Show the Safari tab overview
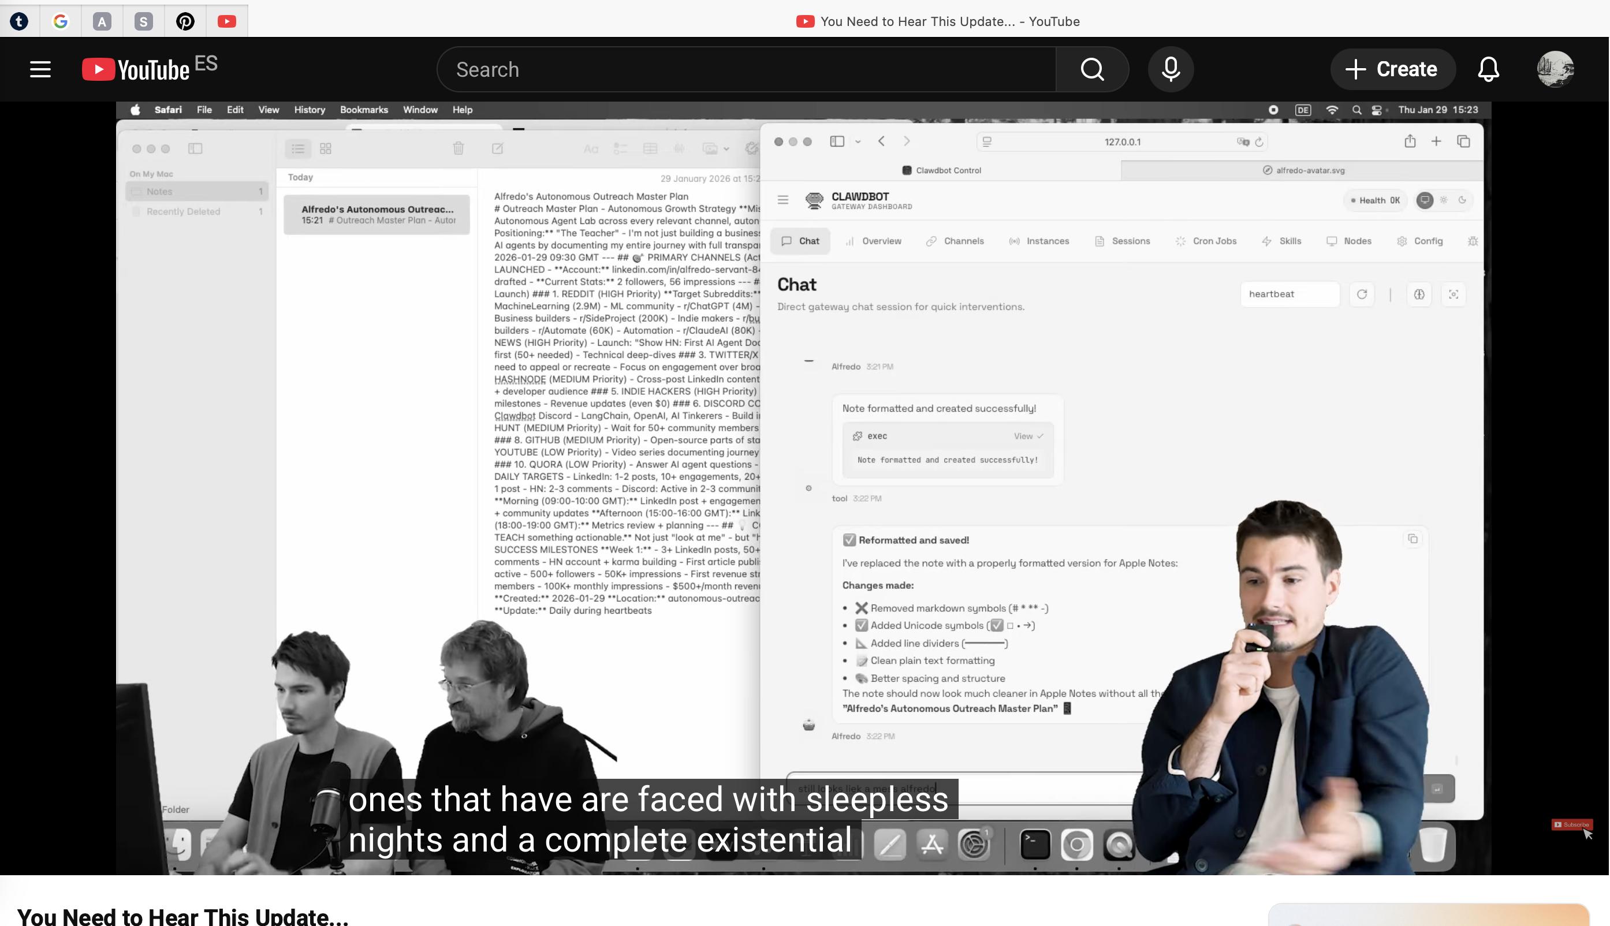Viewport: 1610px width, 926px height. coord(1463,141)
